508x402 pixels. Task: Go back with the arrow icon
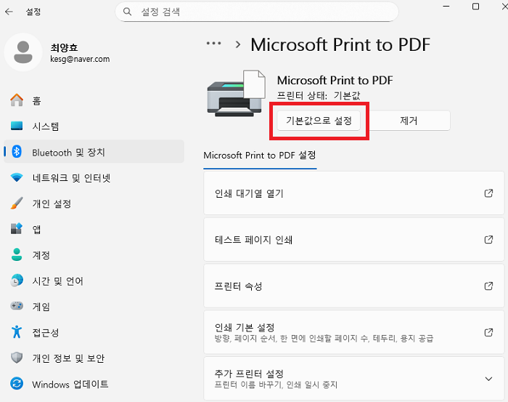coord(9,12)
